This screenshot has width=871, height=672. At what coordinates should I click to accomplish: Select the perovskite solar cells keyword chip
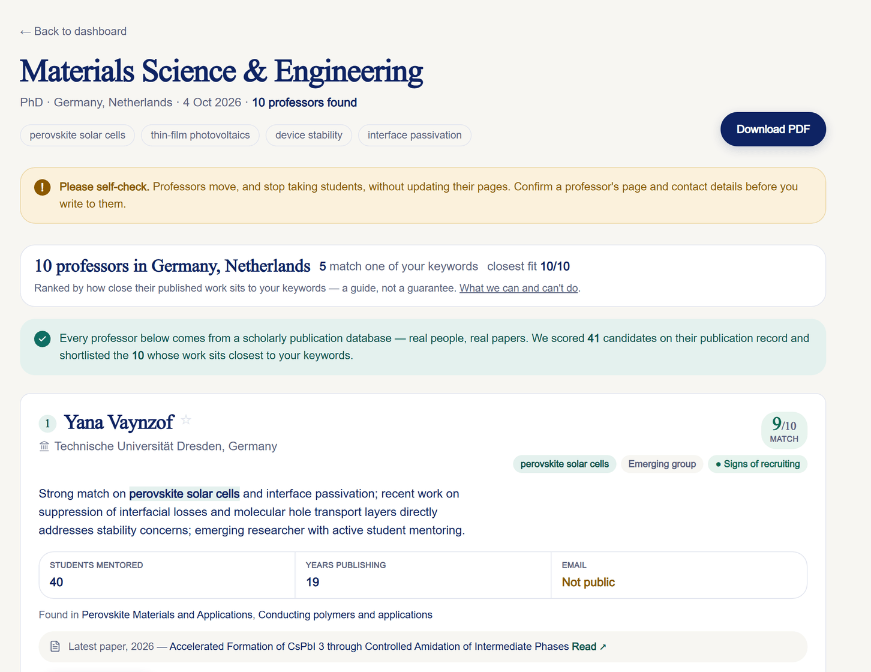[x=77, y=135]
